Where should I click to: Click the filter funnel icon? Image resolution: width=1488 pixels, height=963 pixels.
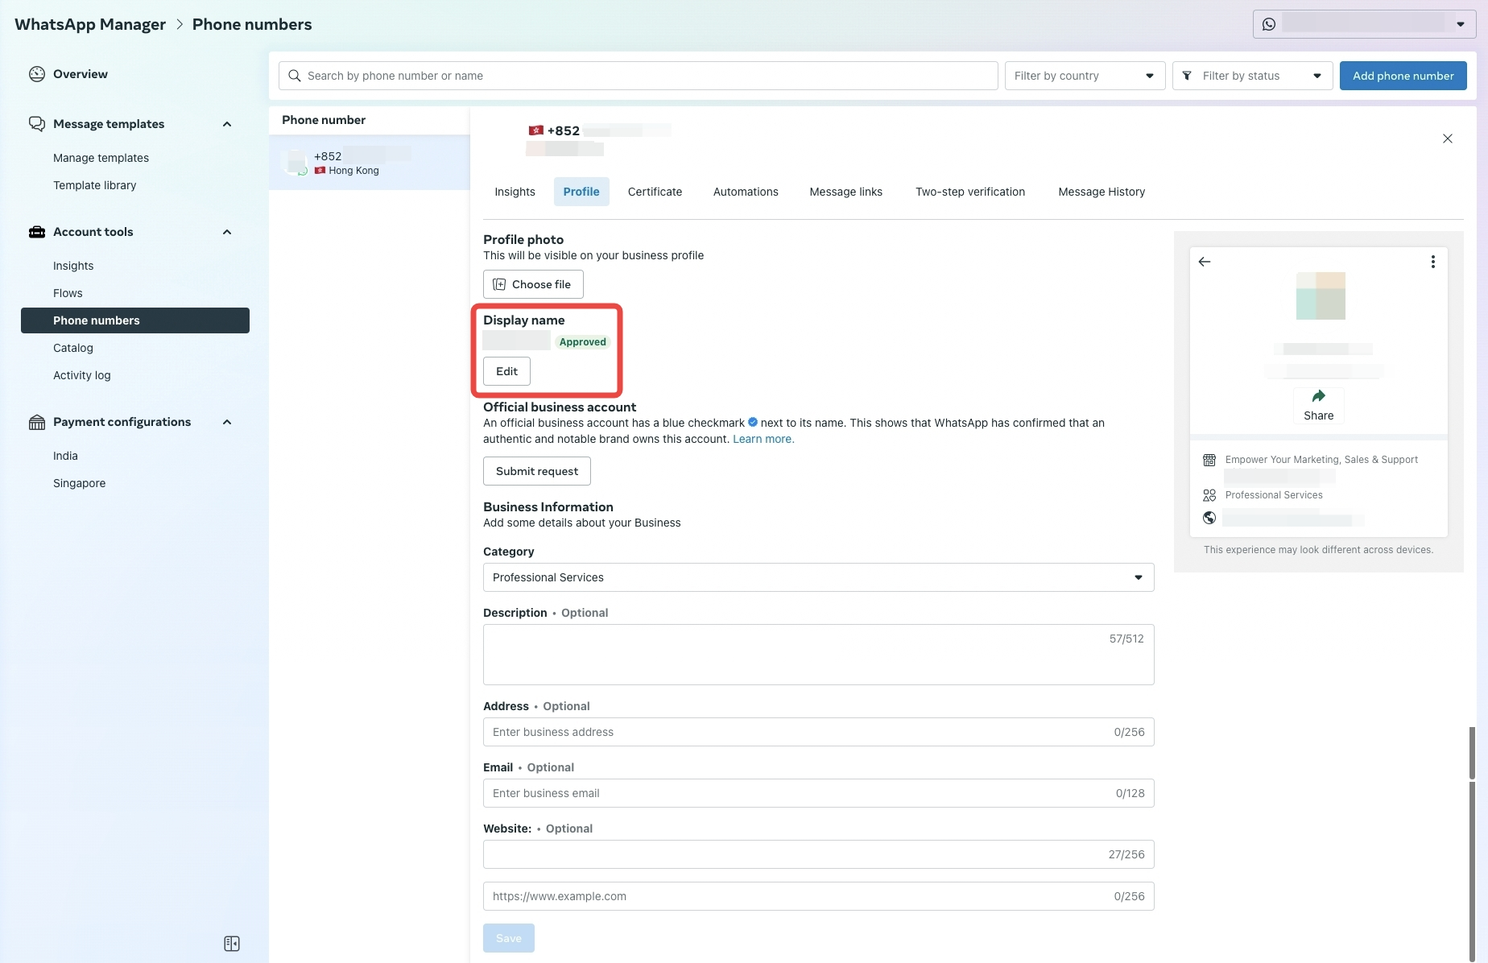pyautogui.click(x=1187, y=76)
